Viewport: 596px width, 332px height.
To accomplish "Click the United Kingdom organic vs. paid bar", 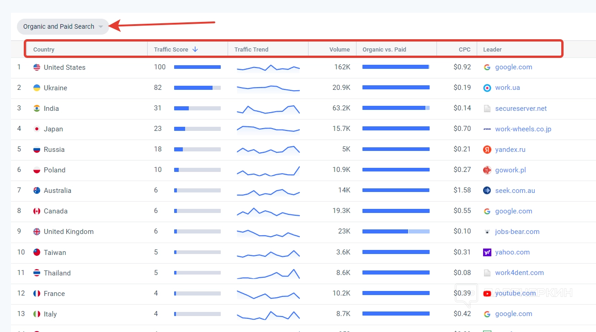I will tap(396, 232).
